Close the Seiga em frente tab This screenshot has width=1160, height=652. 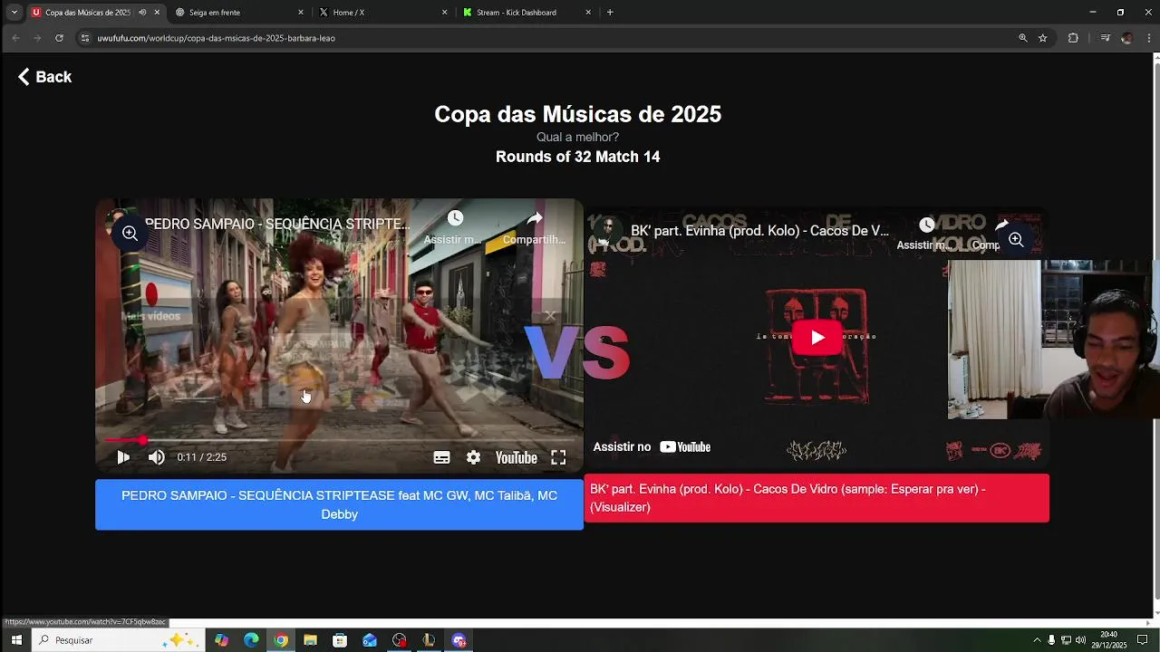pos(301,13)
